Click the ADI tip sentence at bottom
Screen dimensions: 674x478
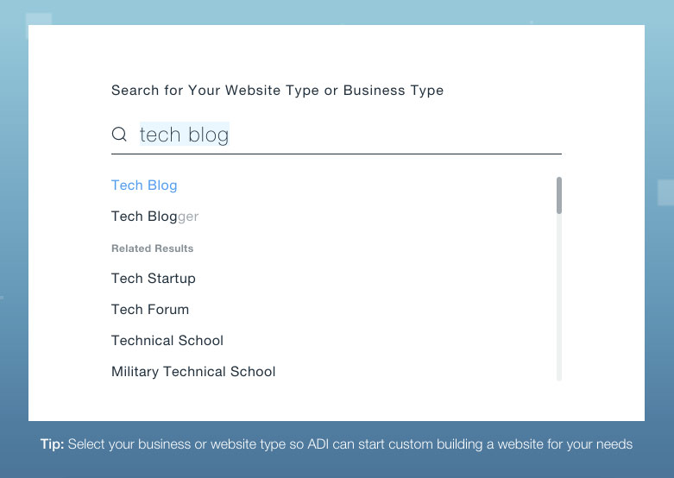tap(337, 444)
